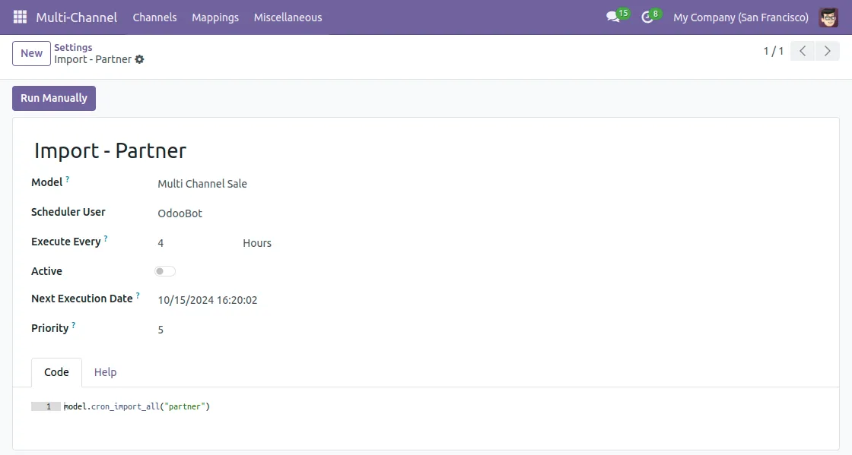
Task: Click the help mark next to Next Execution Date
Action: coord(138,295)
